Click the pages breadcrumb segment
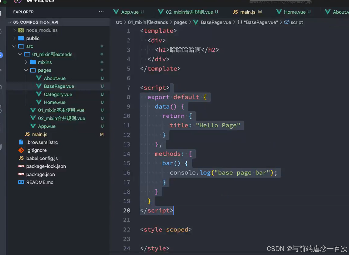 pos(180,22)
